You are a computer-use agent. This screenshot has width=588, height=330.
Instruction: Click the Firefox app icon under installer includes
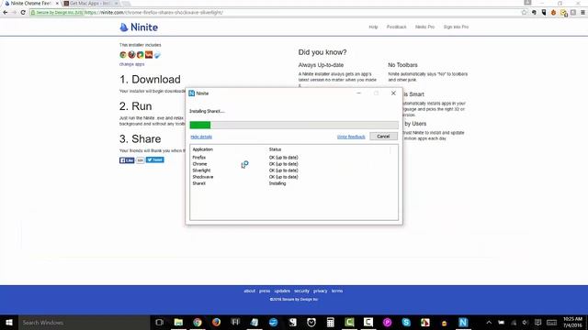(x=131, y=55)
